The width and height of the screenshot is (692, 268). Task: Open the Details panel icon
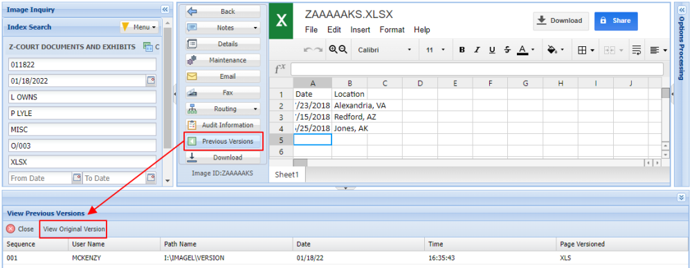pyautogui.click(x=192, y=44)
